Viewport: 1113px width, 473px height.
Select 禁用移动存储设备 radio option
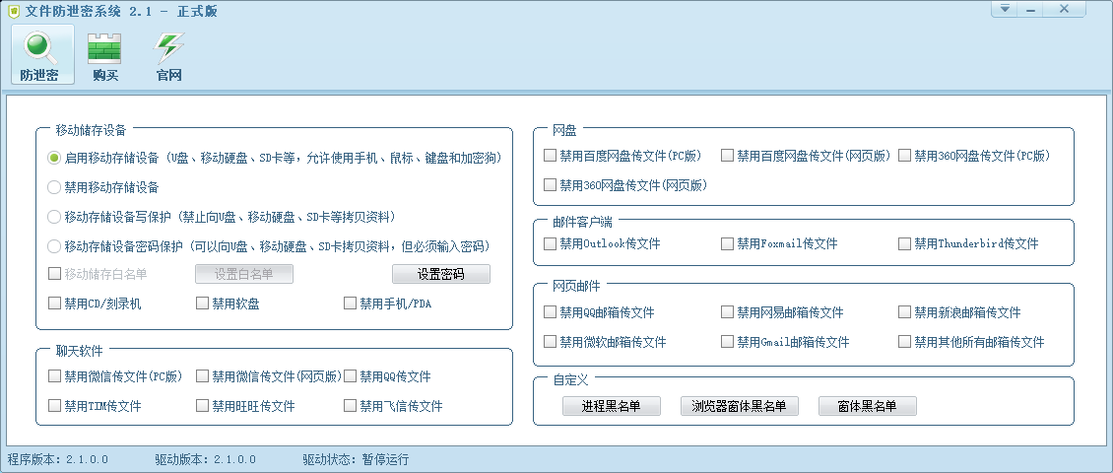(55, 187)
